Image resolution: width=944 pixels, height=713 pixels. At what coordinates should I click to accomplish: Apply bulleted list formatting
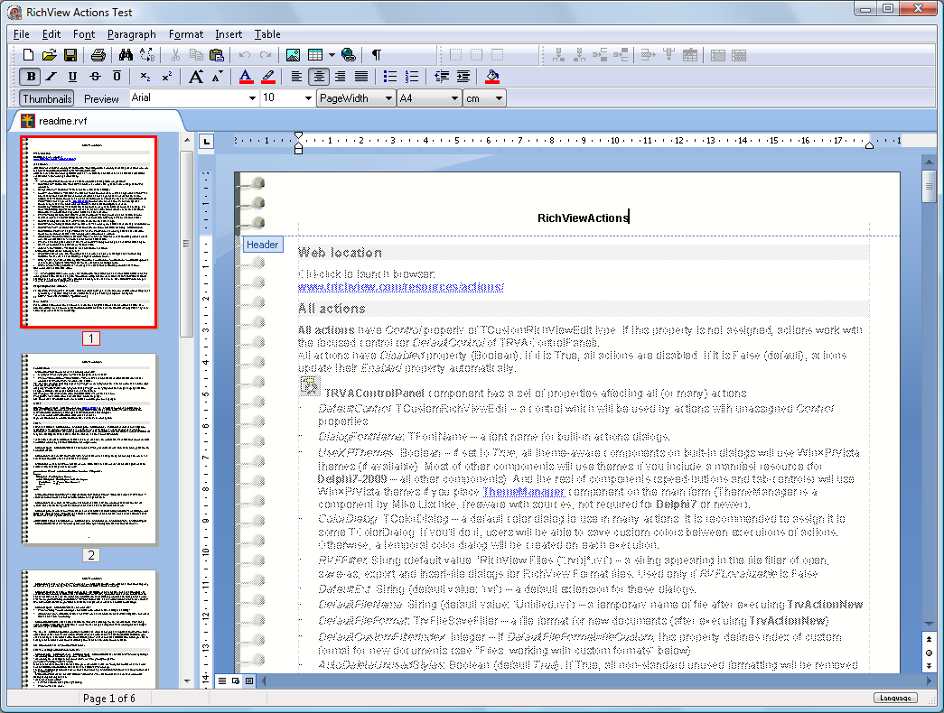click(x=390, y=77)
